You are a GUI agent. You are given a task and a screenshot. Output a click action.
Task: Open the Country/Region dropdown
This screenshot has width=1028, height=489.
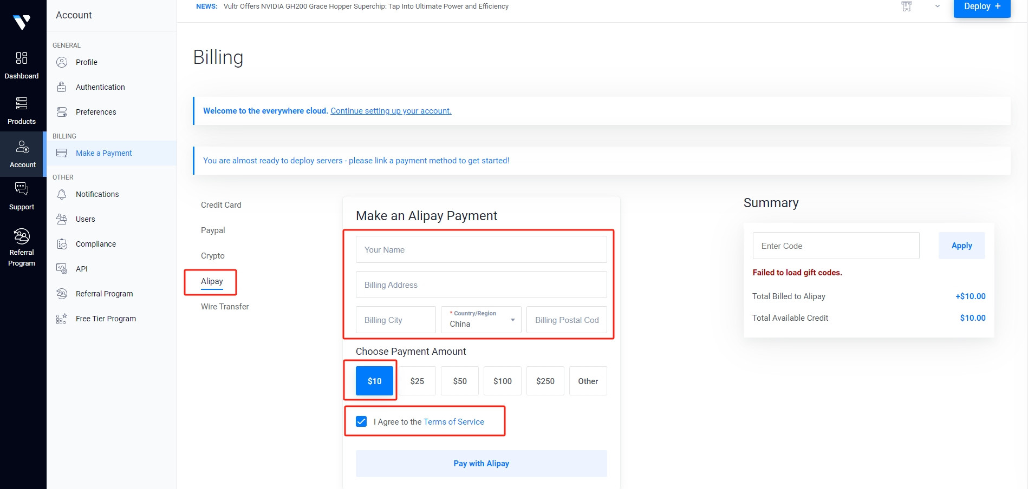click(482, 320)
